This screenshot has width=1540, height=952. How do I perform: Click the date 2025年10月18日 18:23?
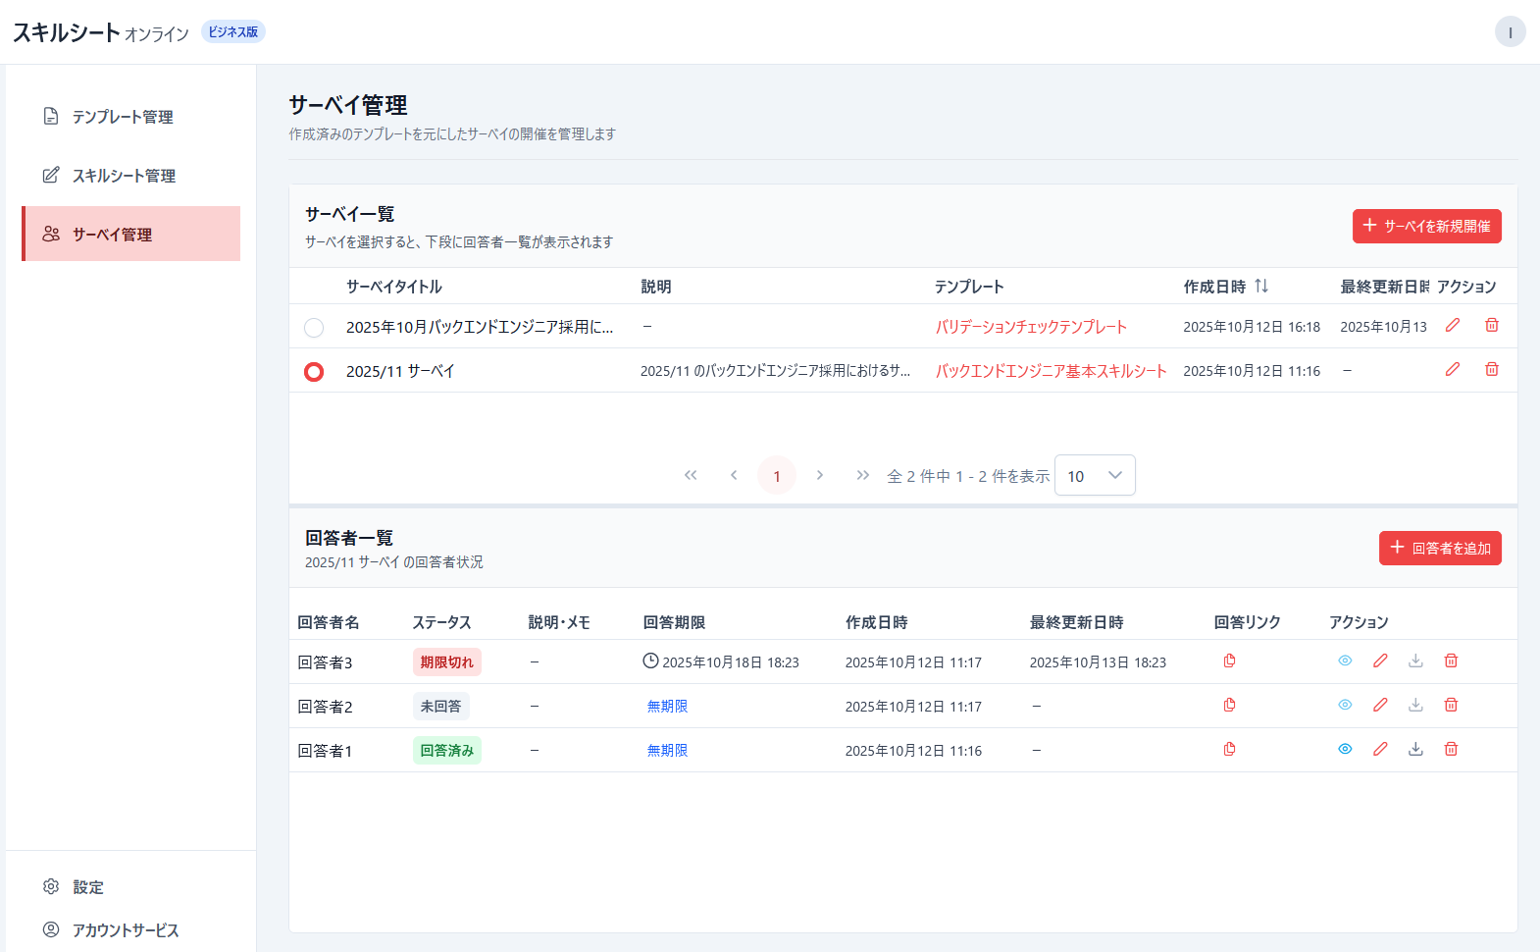tap(731, 662)
